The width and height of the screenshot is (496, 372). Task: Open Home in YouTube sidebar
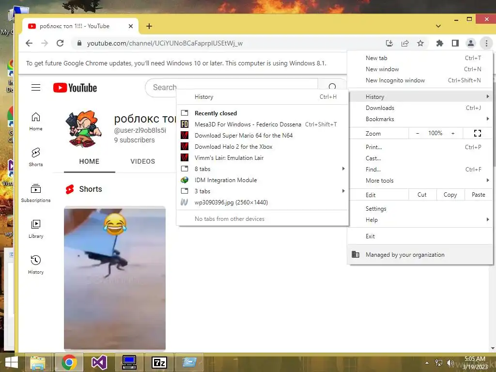click(36, 122)
